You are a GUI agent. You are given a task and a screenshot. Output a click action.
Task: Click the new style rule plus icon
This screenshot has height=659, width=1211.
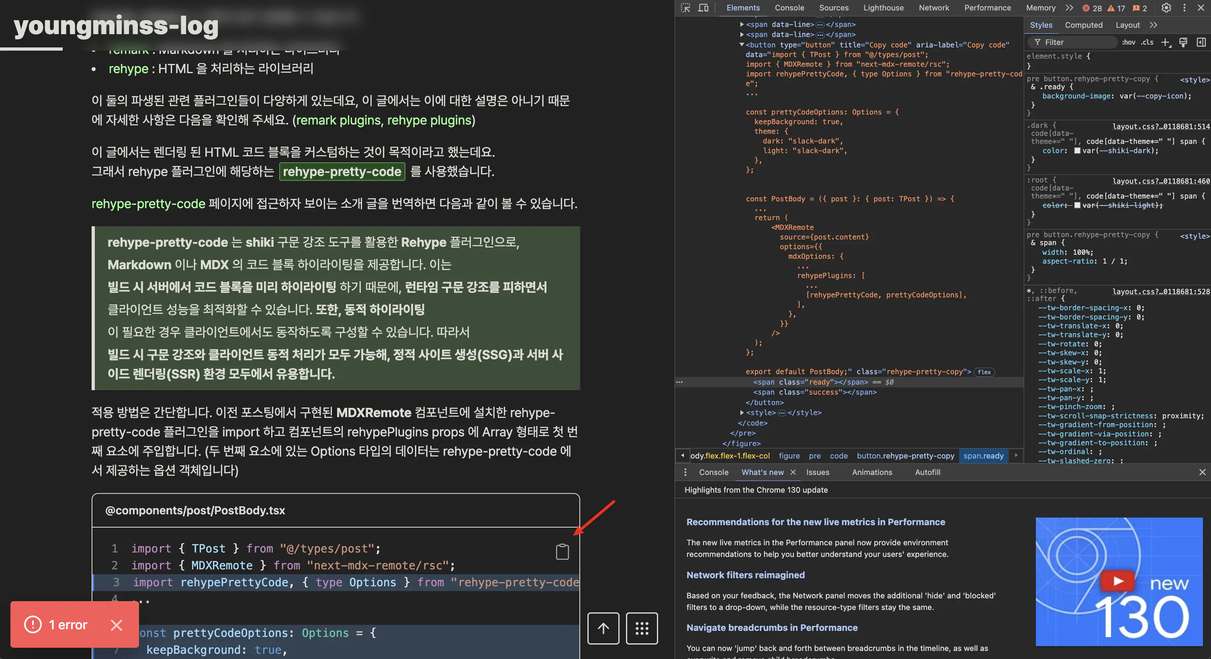click(1166, 42)
